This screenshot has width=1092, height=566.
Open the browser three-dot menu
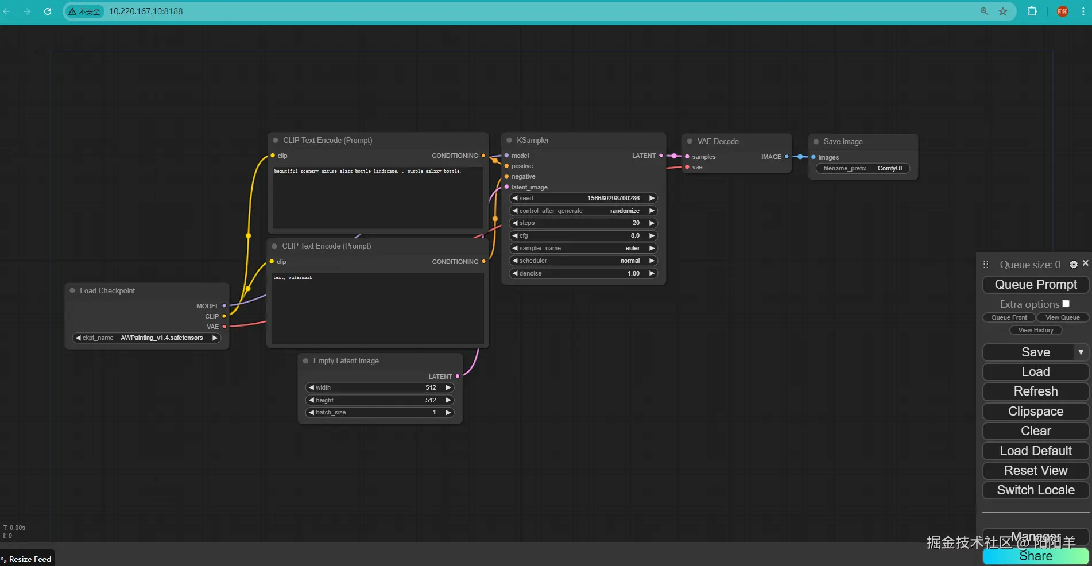point(1083,11)
